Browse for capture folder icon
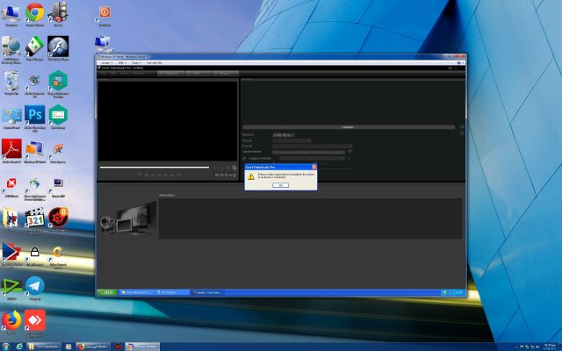 349,152
